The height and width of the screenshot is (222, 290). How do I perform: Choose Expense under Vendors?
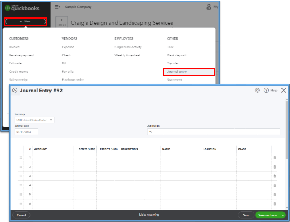68,47
